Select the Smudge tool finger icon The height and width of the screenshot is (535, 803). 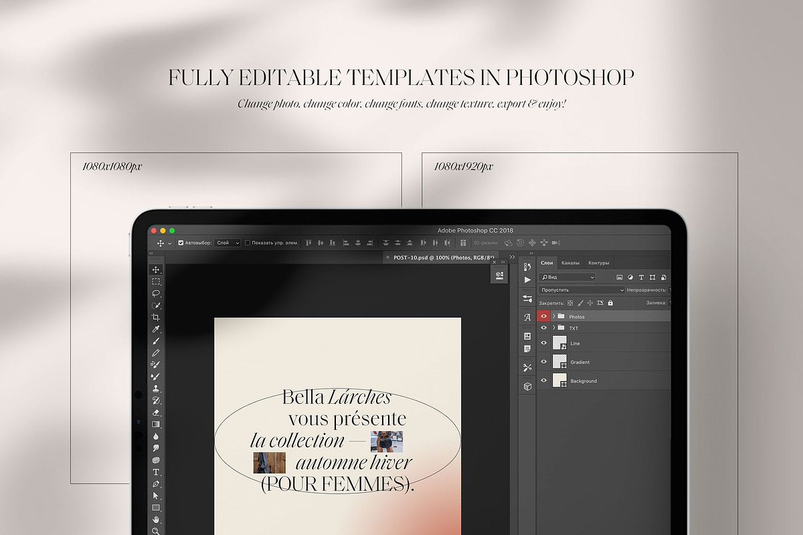point(156,448)
